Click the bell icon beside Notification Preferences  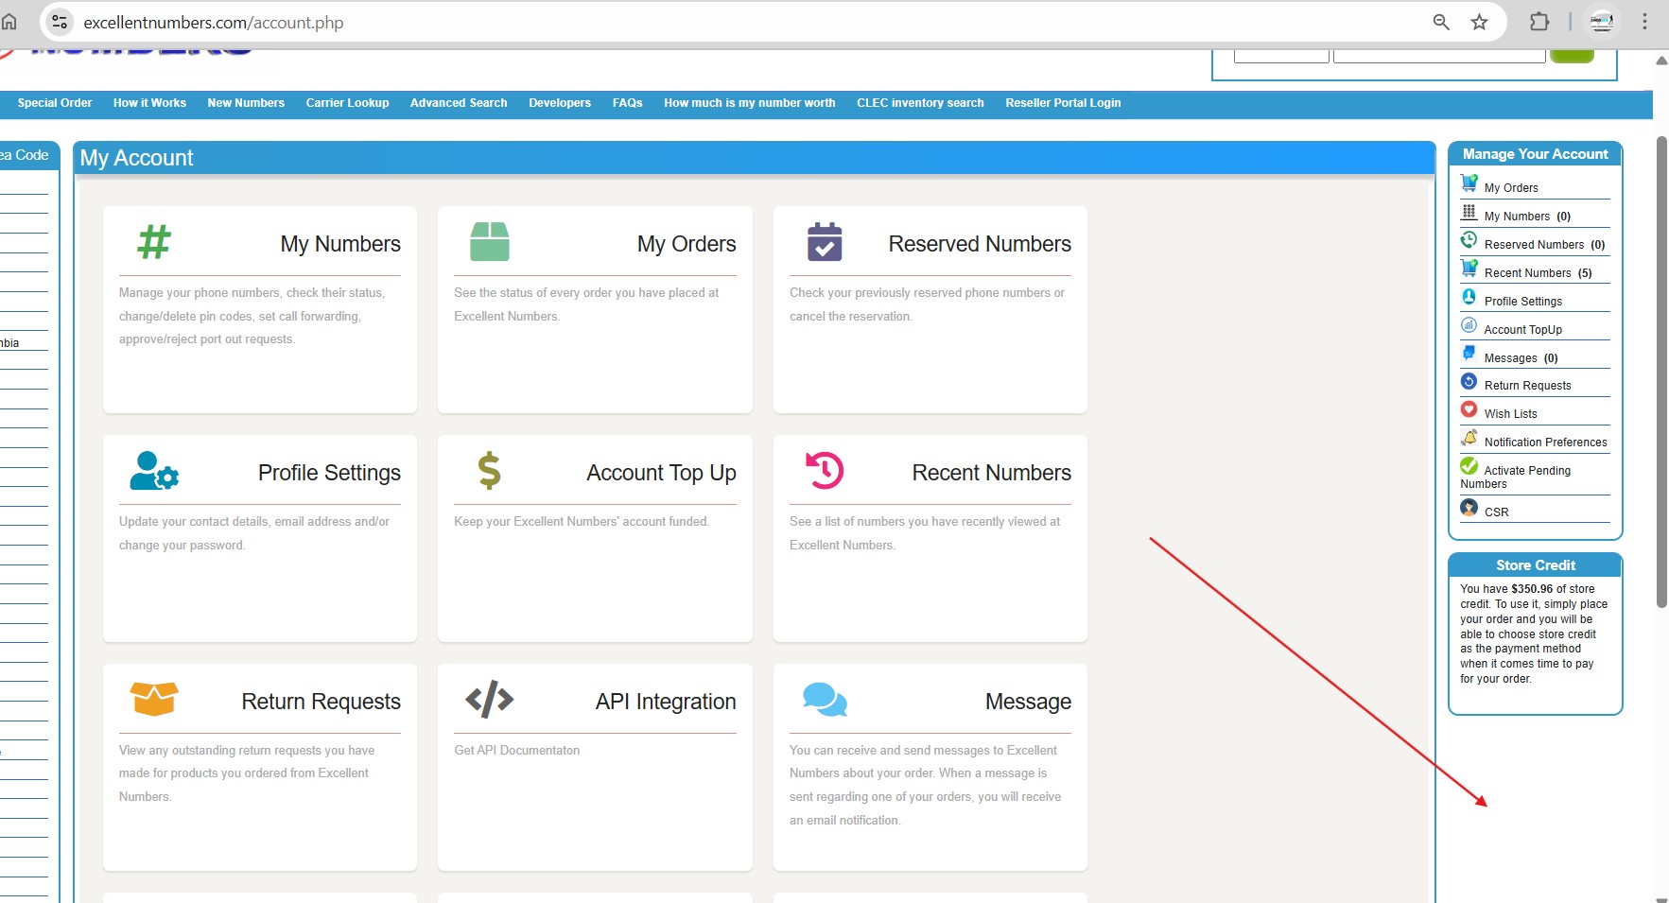pos(1469,438)
